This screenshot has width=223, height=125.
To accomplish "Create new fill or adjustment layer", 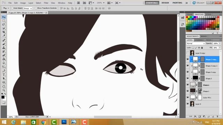I will 204,116.
